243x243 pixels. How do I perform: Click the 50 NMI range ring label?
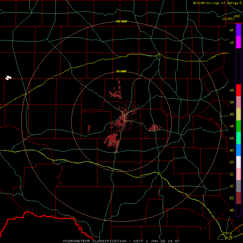(121, 71)
